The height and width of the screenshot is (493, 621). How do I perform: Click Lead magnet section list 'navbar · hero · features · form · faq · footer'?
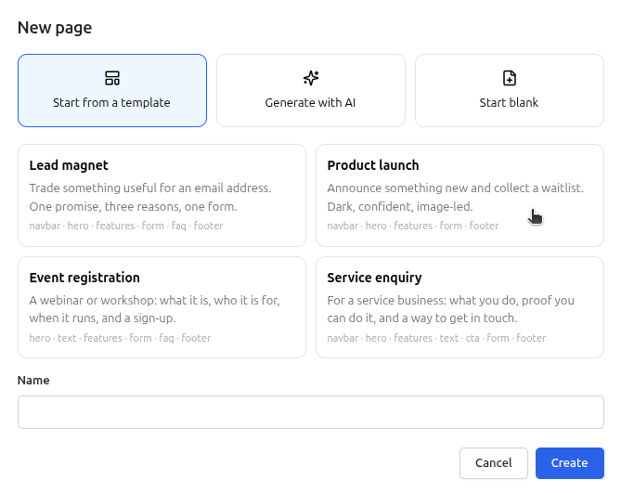126,226
